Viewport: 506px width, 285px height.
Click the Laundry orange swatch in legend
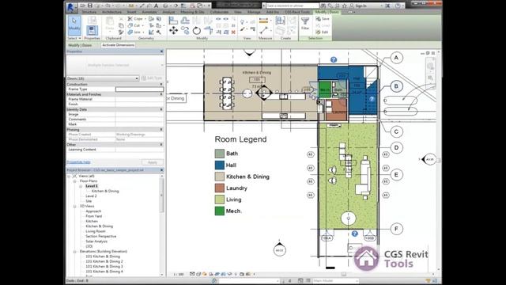[x=220, y=188]
